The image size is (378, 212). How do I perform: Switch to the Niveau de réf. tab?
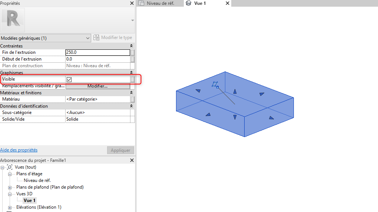tap(160, 3)
